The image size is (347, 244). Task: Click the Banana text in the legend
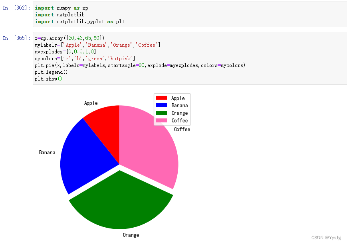coord(180,105)
